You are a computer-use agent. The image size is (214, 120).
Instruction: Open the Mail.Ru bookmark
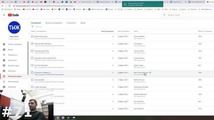(96, 9)
